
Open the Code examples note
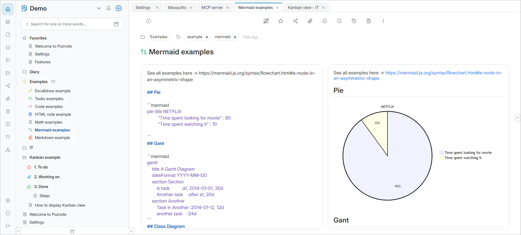tap(49, 107)
